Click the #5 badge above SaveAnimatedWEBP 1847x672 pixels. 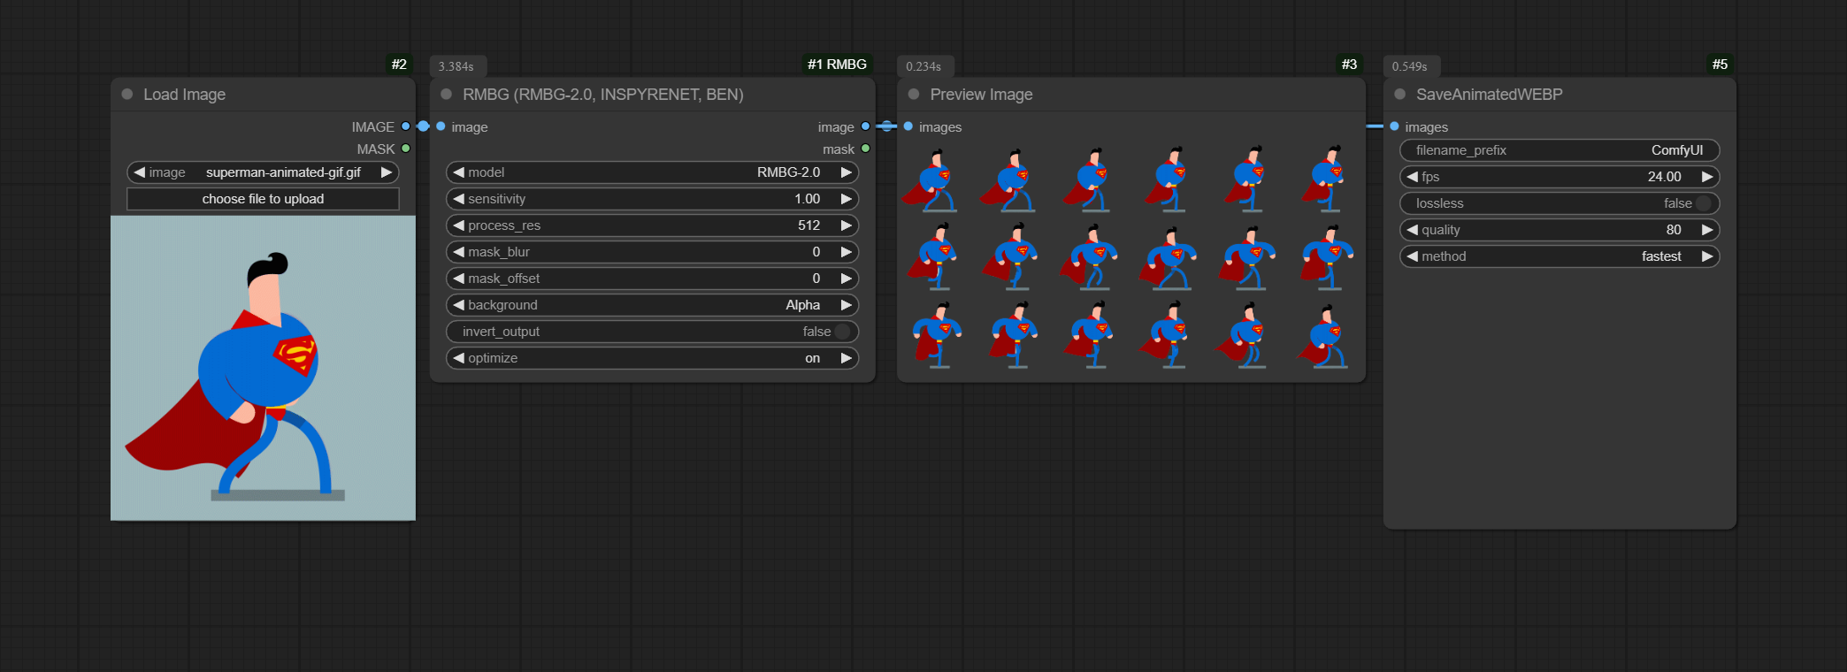coord(1720,65)
